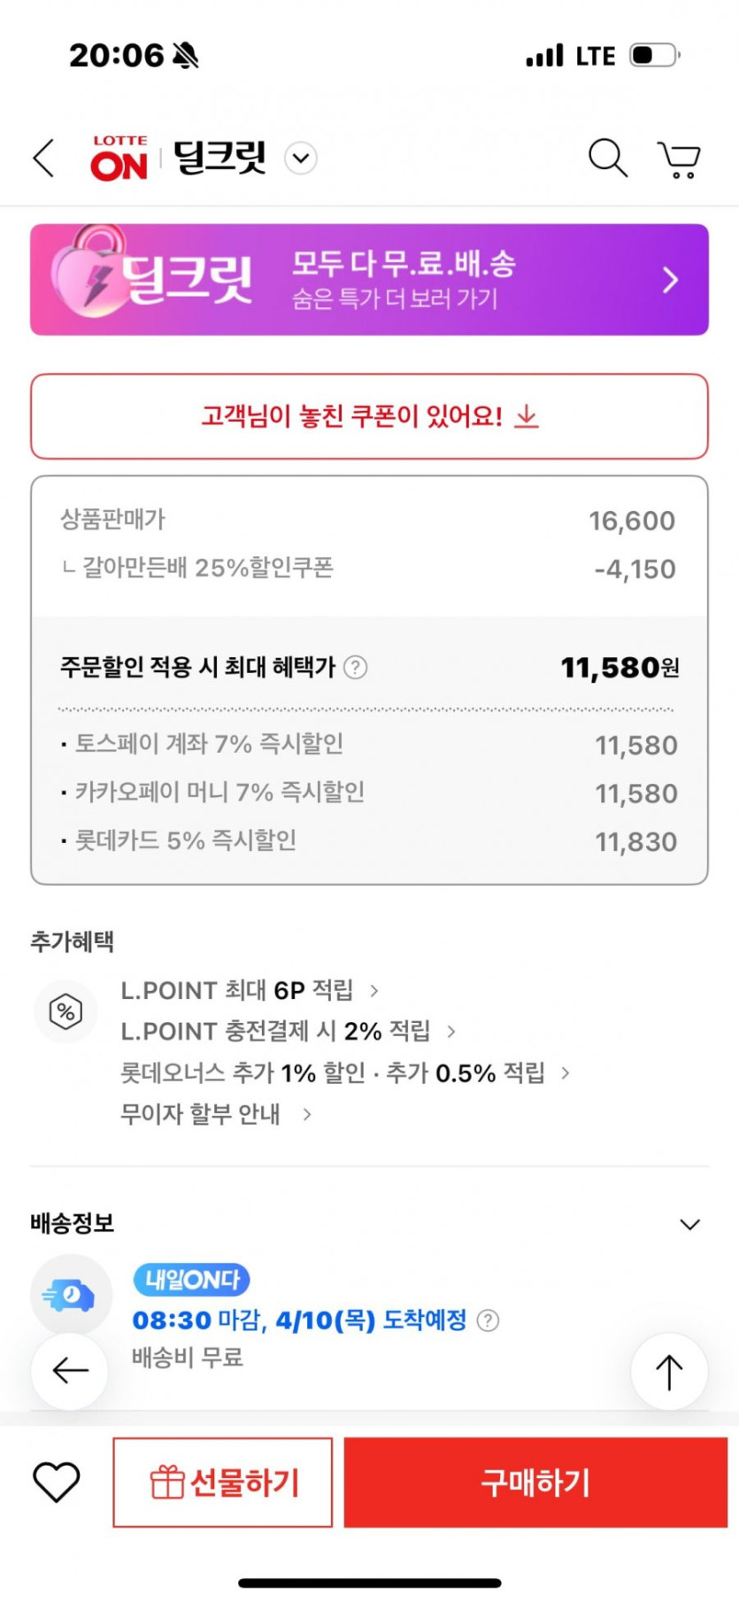Tap the percent benefit badge icon
This screenshot has width=739, height=1603.
[65, 1011]
